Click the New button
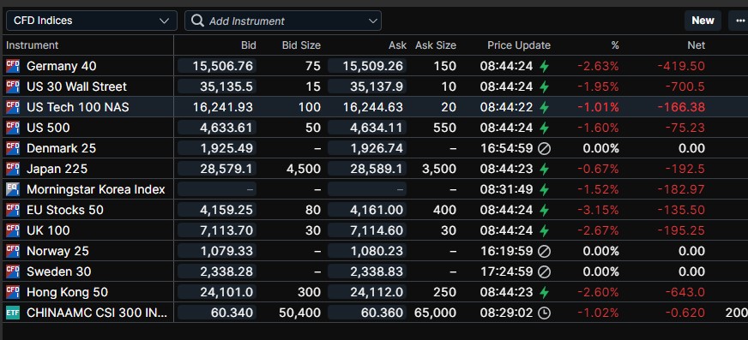The height and width of the screenshot is (340, 748). coord(703,21)
